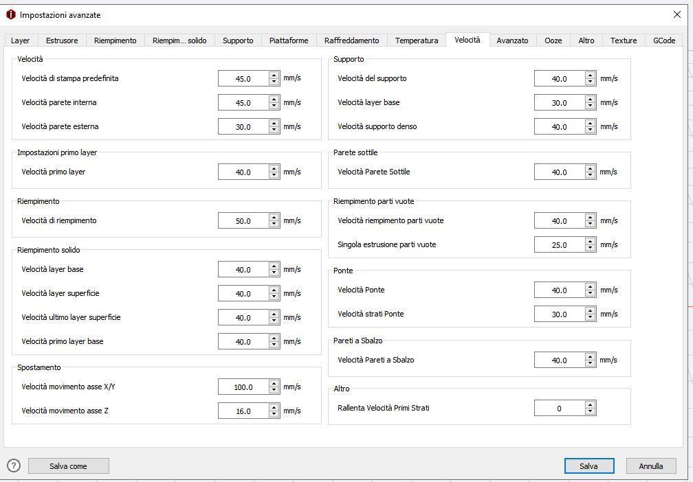This screenshot has width=693, height=482.
Task: Switch to the Layer tab
Action: click(21, 41)
